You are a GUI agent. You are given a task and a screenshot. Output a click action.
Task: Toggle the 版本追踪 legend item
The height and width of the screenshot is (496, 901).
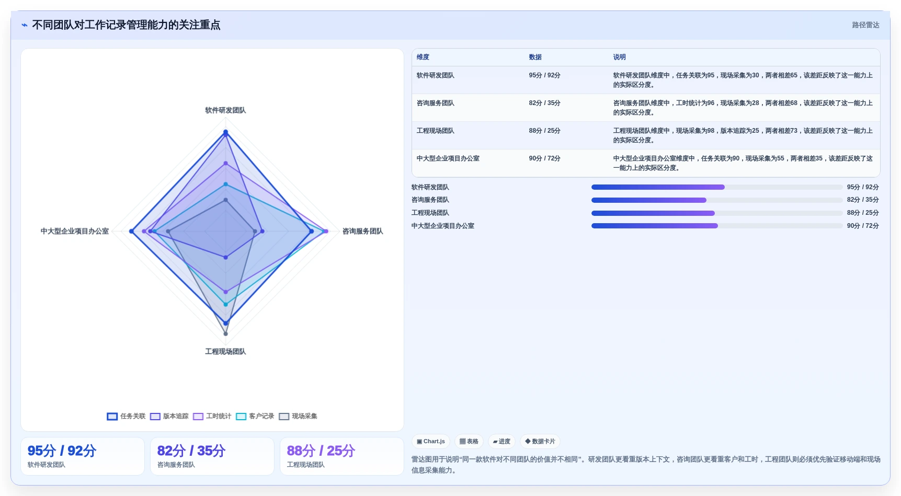point(169,417)
